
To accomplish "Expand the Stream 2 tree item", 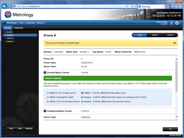I will click(x=6, y=38).
